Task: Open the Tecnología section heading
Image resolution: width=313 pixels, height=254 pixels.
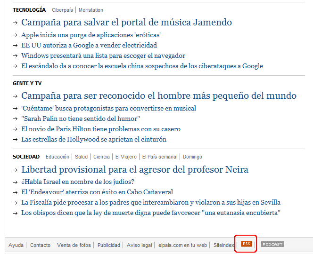Action: point(29,10)
